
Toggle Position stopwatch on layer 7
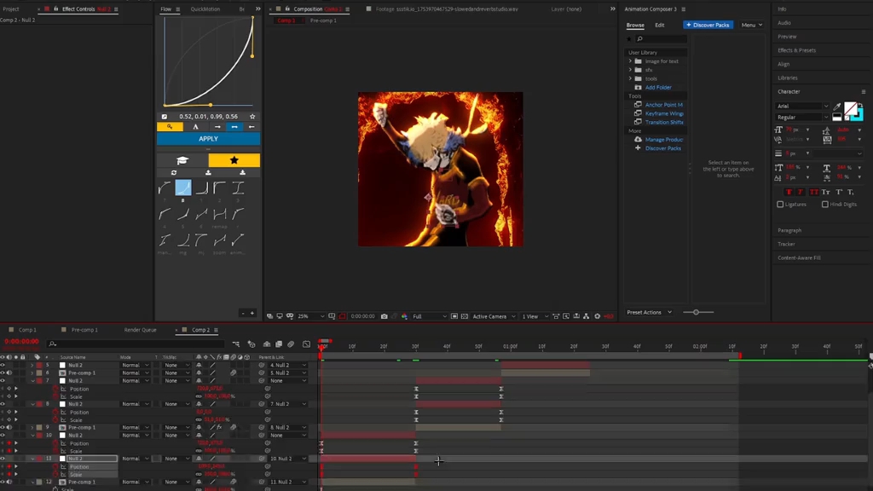[x=55, y=389]
